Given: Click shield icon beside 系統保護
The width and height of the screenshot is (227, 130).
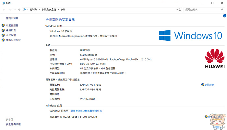Looking at the screenshot, I should (3, 35).
